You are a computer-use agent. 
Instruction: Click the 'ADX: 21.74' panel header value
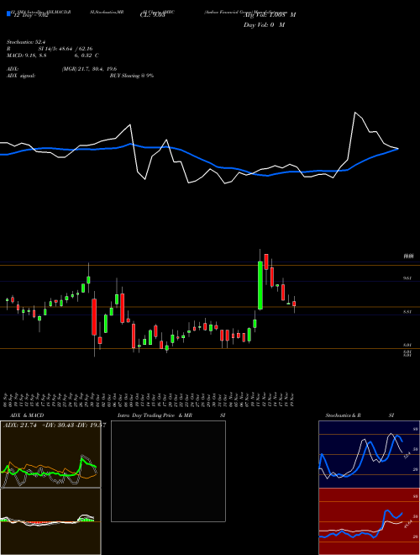coord(20,425)
